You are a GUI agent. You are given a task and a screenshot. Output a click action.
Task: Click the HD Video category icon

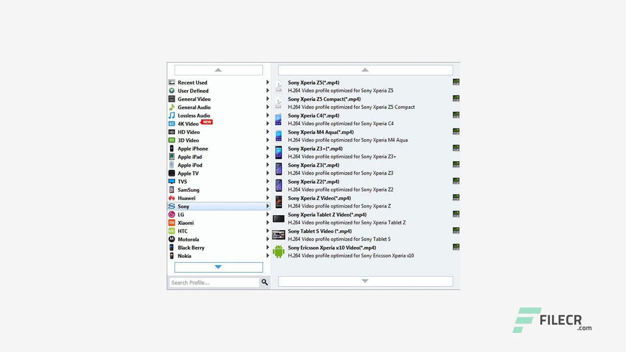click(172, 132)
